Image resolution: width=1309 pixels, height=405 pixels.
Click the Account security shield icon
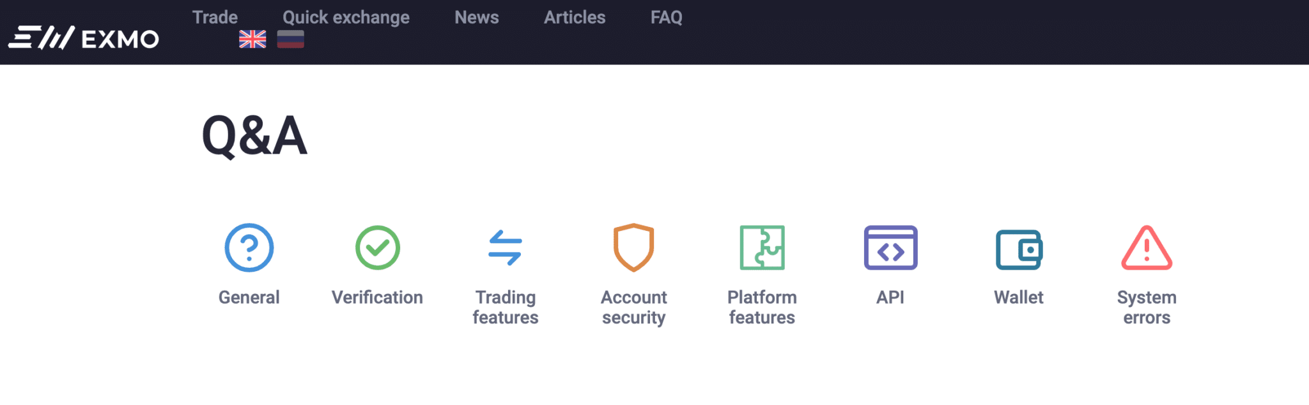tap(634, 247)
